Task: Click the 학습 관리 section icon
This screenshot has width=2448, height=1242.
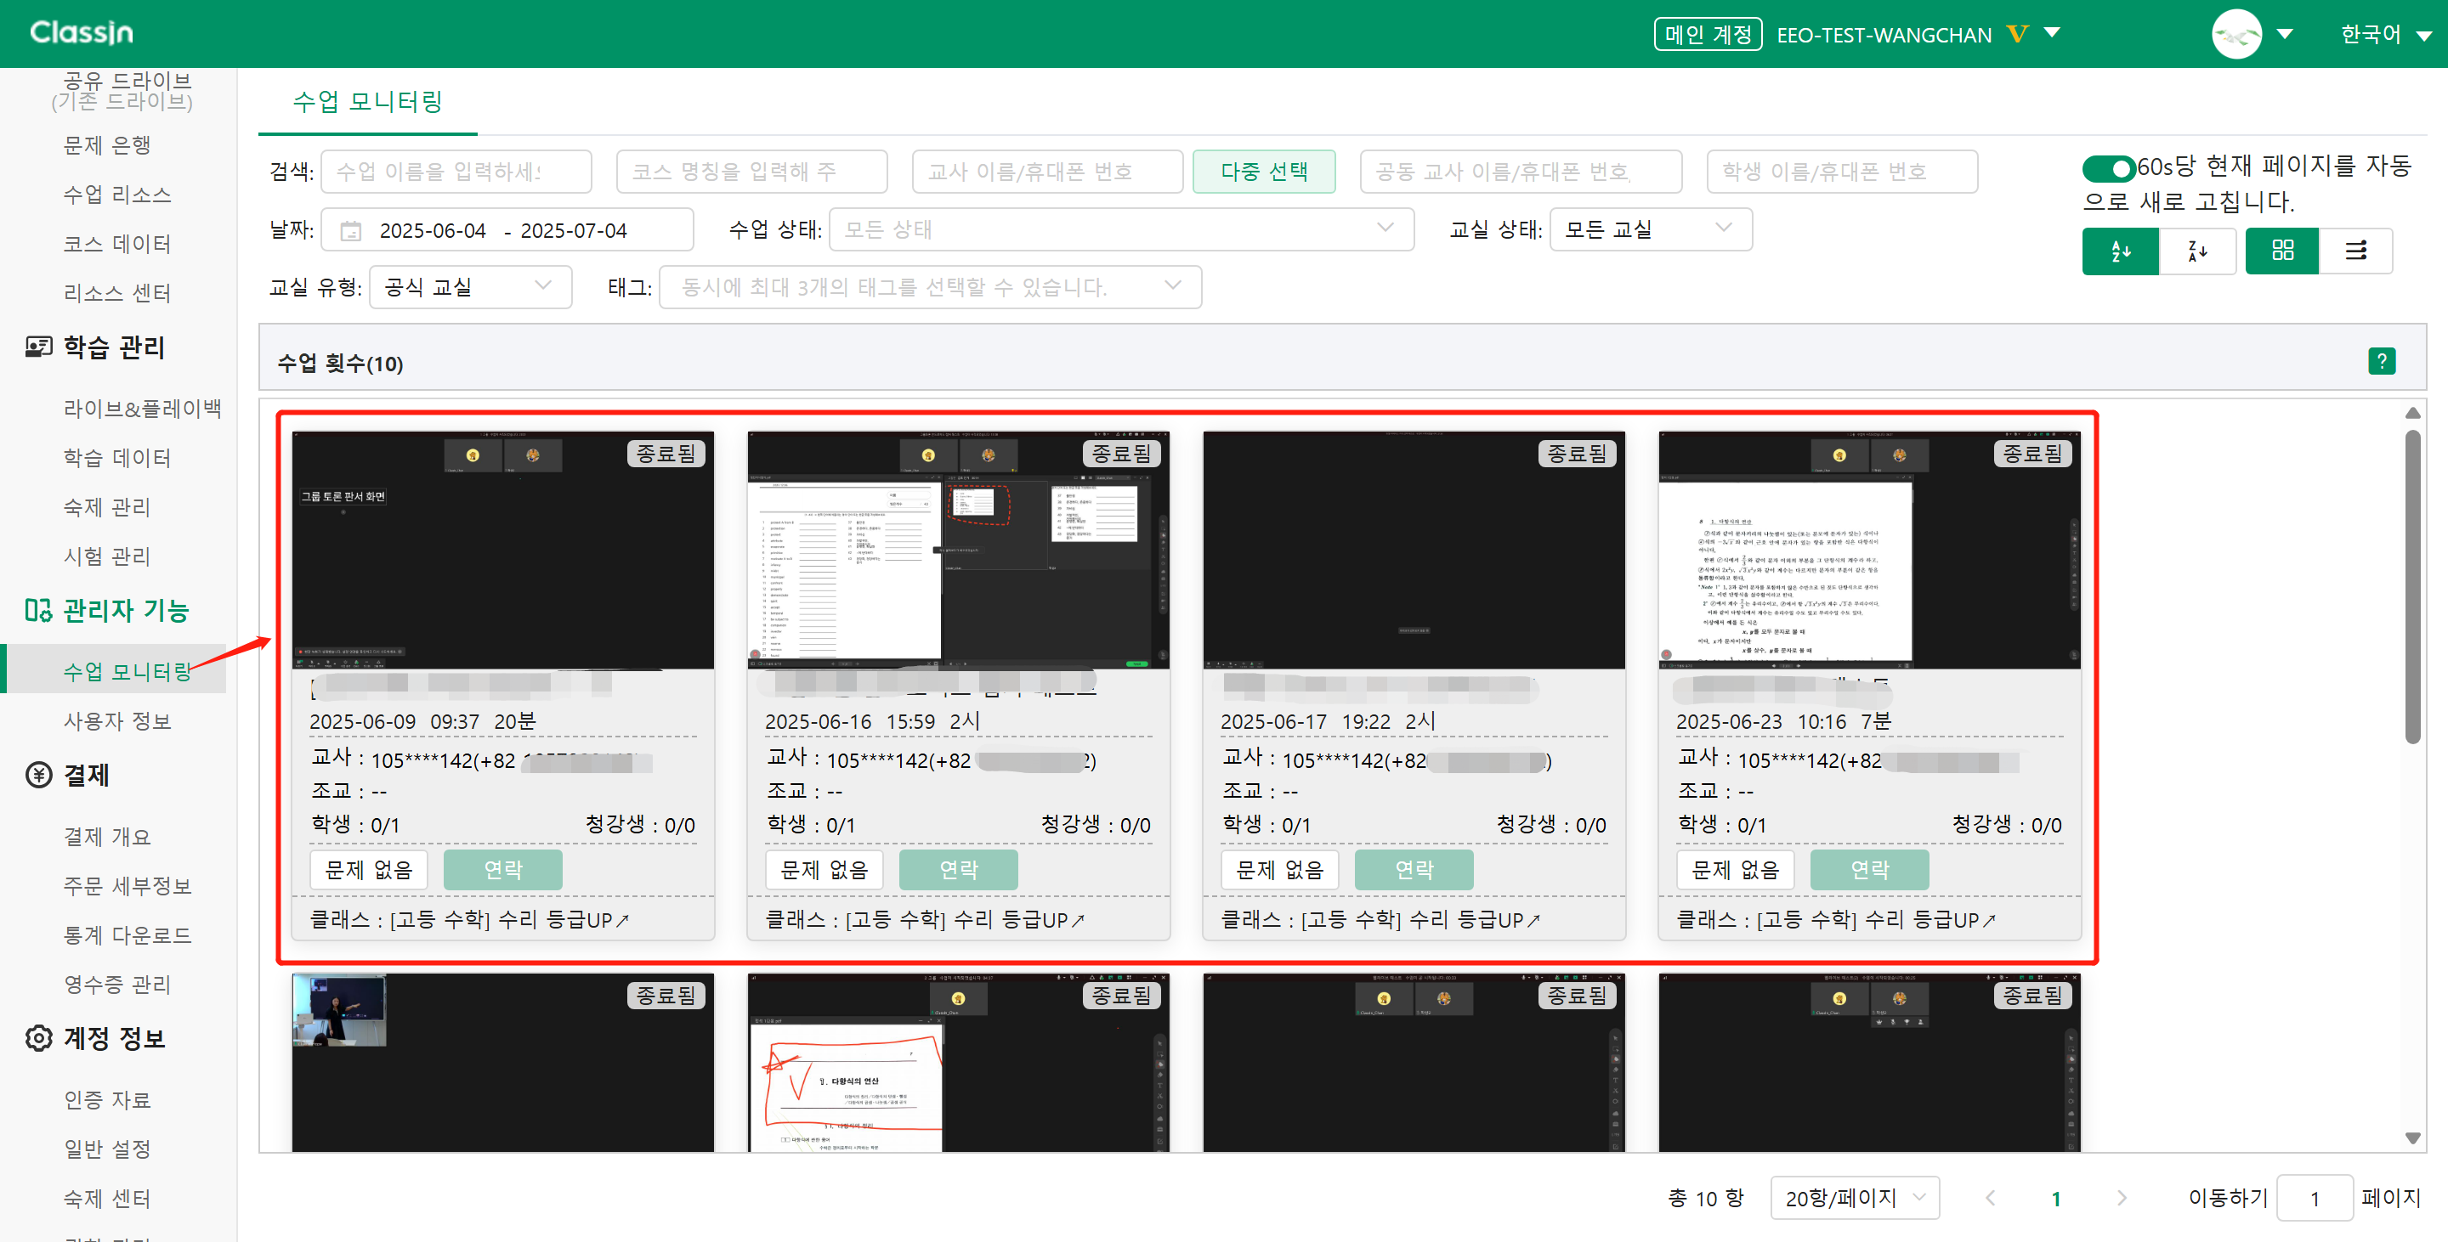Action: pos(38,347)
